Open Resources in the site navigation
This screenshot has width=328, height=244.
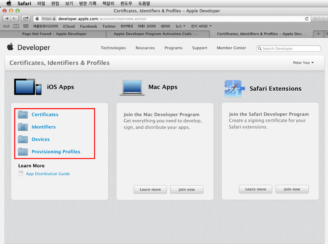145,48
